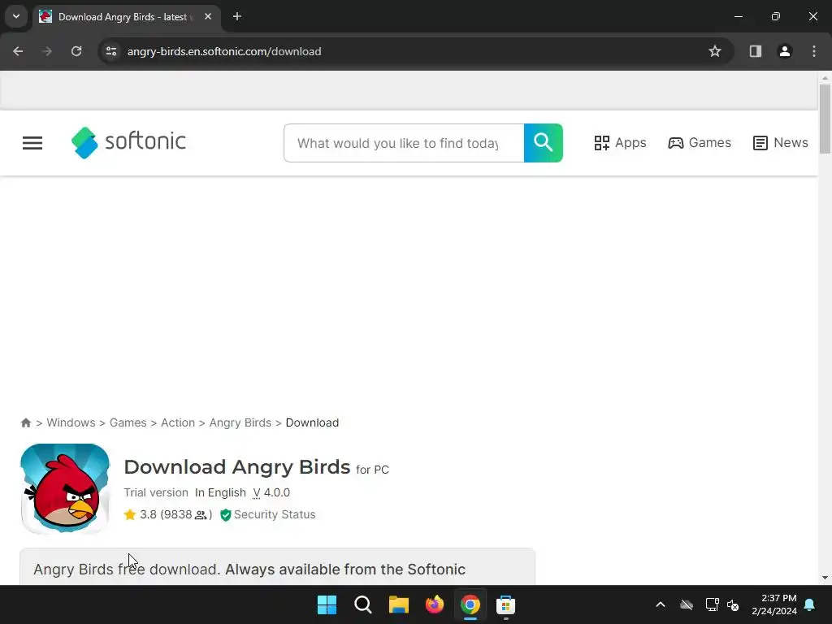Reload the current page
This screenshot has width=832, height=624.
tap(76, 51)
